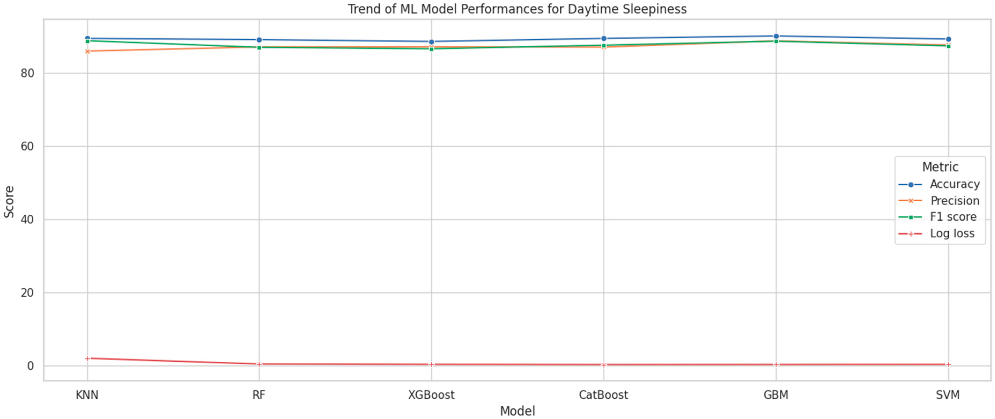Select Precision in the Metric legend
This screenshot has height=419, width=995.
tap(954, 201)
